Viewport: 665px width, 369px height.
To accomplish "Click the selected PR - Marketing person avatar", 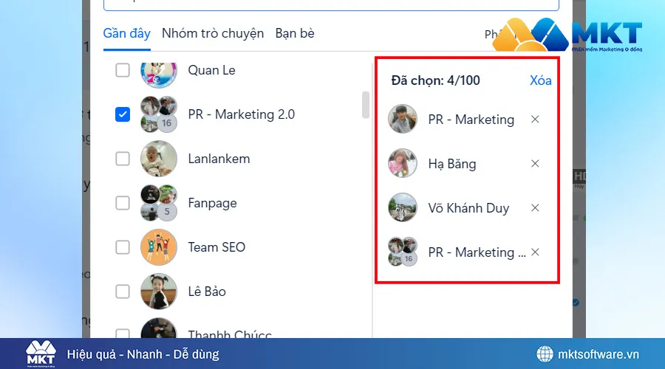I will pos(403,119).
